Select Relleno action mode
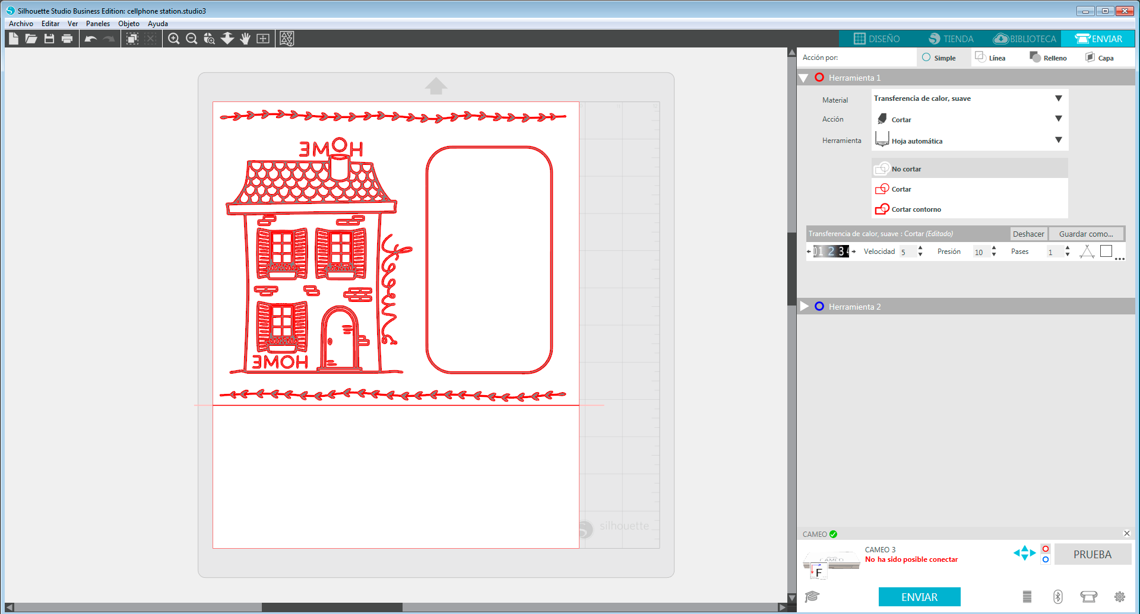 (1048, 58)
